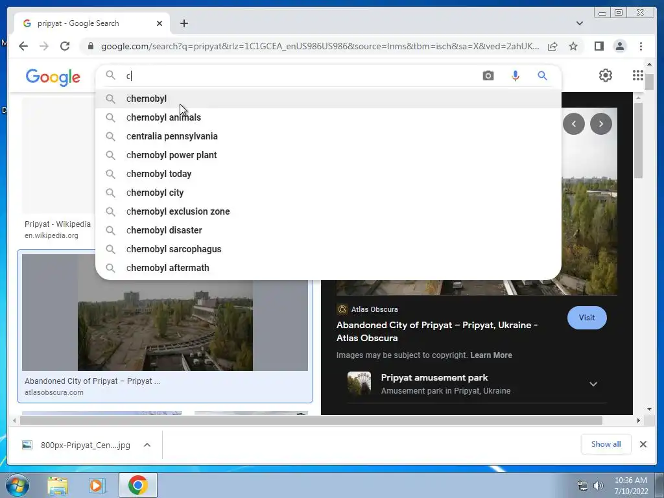The height and width of the screenshot is (498, 664).
Task: Open Windows Start menu
Action: (x=17, y=485)
